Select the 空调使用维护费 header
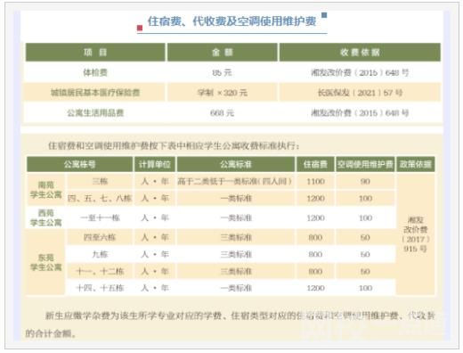The width and height of the screenshot is (463, 353). click(365, 164)
